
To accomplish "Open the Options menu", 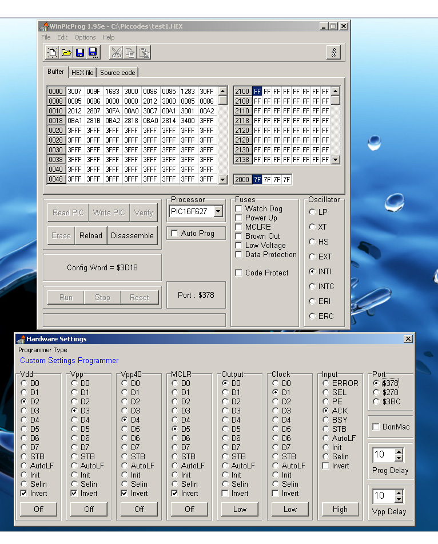I will tap(85, 37).
